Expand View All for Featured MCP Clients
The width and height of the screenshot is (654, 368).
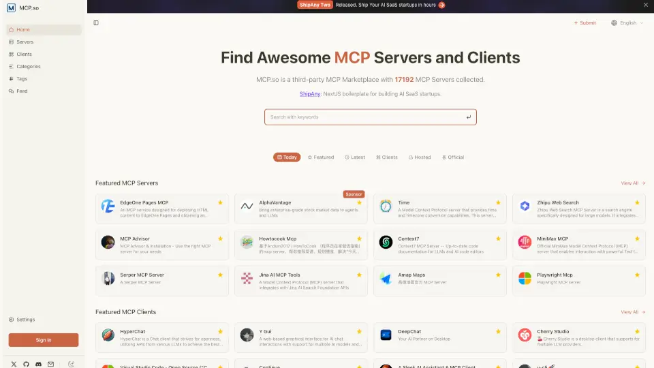(633, 312)
